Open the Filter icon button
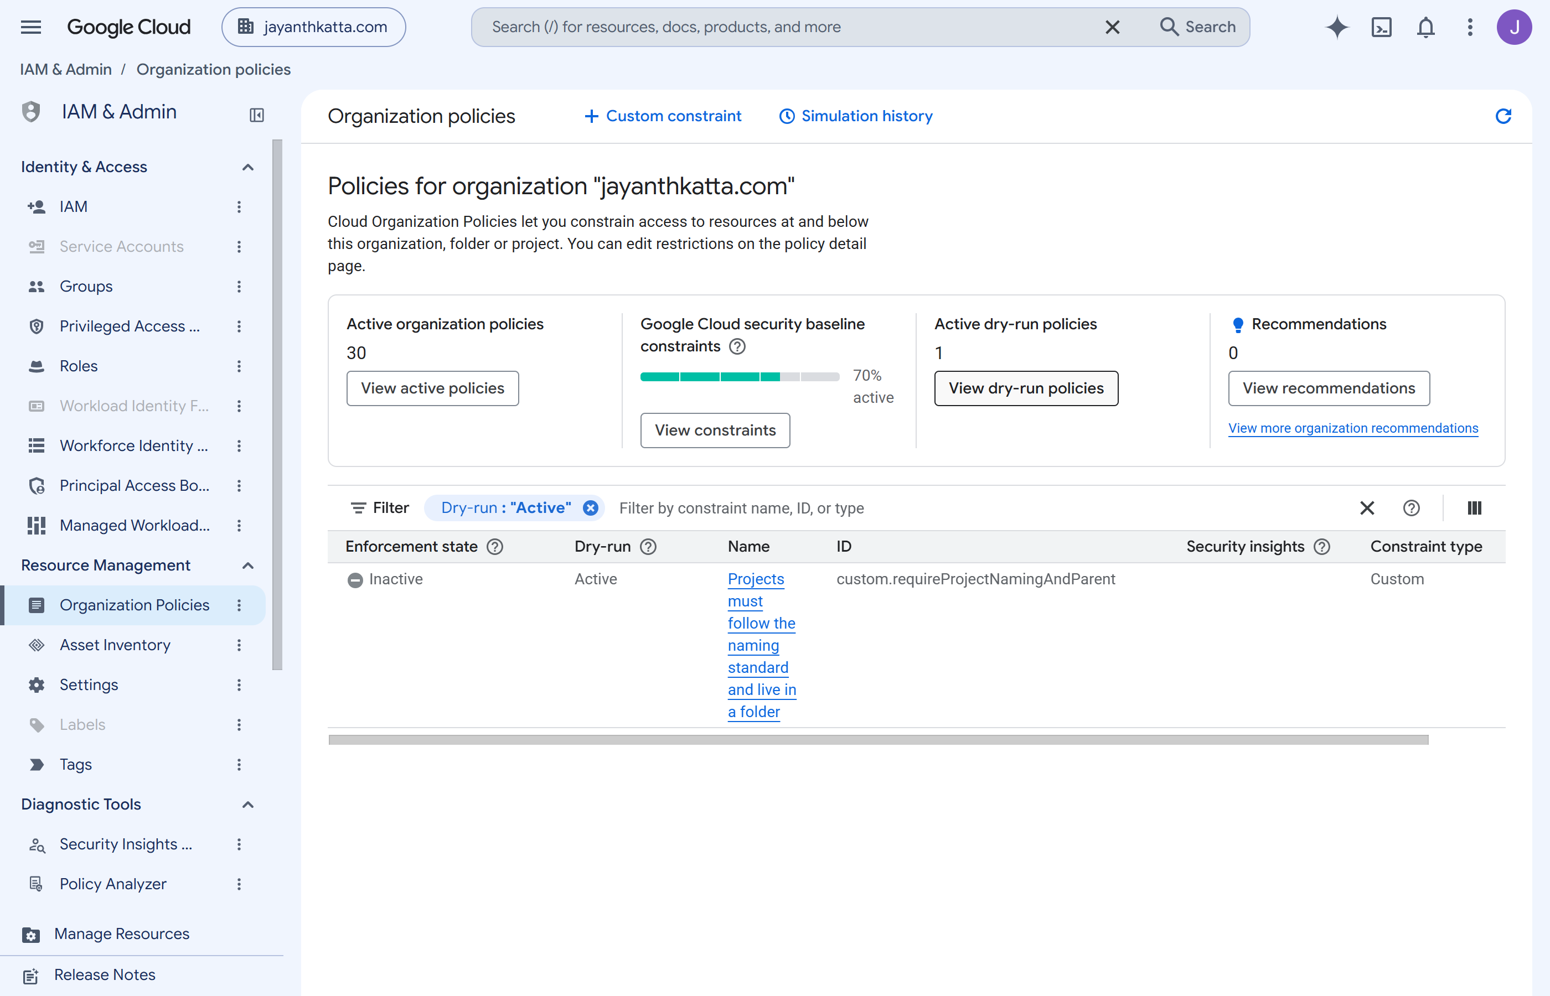Viewport: 1550px width, 996px height. [380, 508]
